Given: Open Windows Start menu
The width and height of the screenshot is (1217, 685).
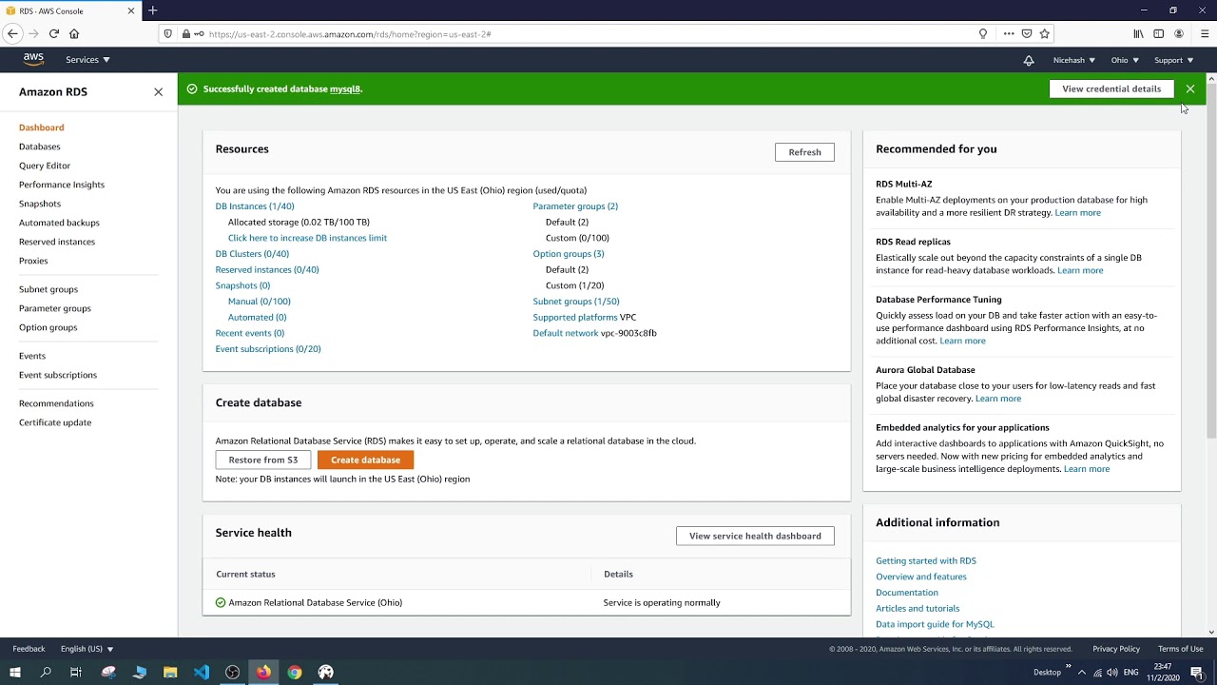Looking at the screenshot, I should coord(14,672).
